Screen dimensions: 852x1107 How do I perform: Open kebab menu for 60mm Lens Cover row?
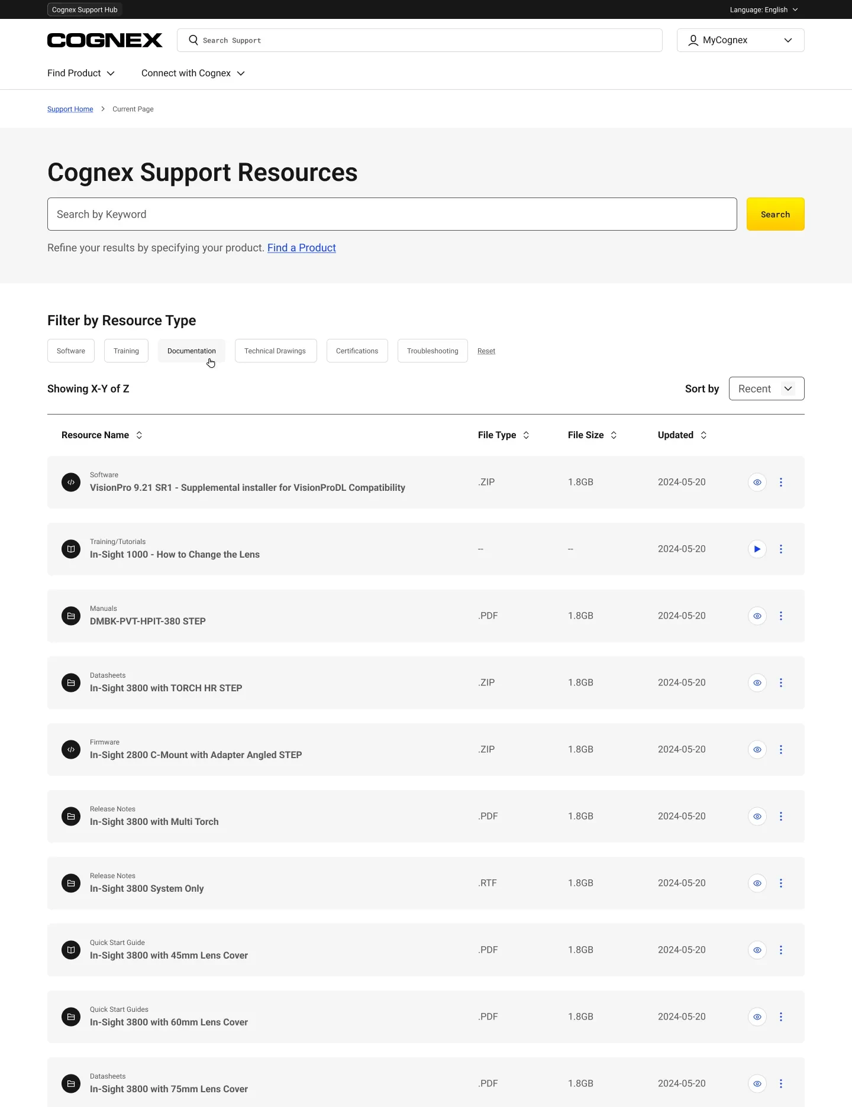coord(781,1017)
